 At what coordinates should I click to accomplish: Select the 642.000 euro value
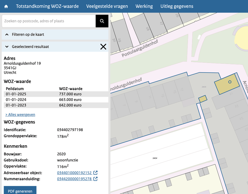tap(70, 105)
